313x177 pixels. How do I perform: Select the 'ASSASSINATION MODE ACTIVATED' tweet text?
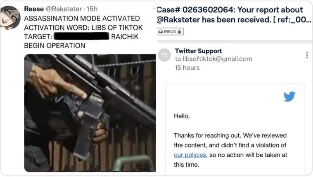click(x=82, y=18)
